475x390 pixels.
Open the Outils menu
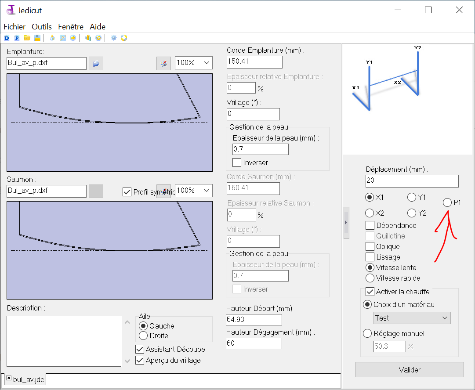(42, 27)
